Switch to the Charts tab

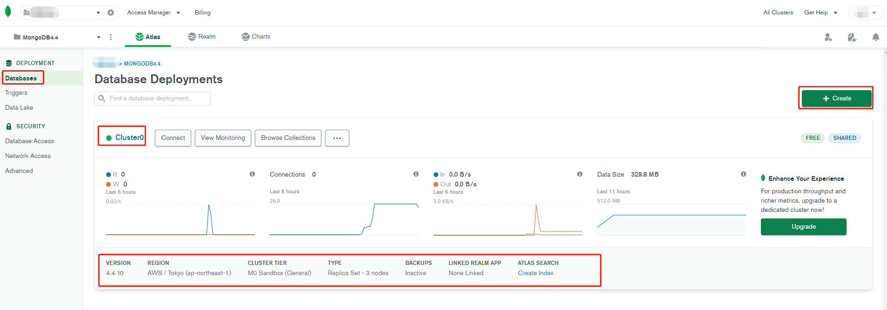tap(256, 37)
